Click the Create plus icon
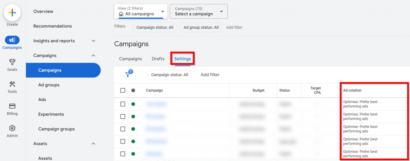Image resolution: width=410 pixels, height=161 pixels. (x=12, y=13)
